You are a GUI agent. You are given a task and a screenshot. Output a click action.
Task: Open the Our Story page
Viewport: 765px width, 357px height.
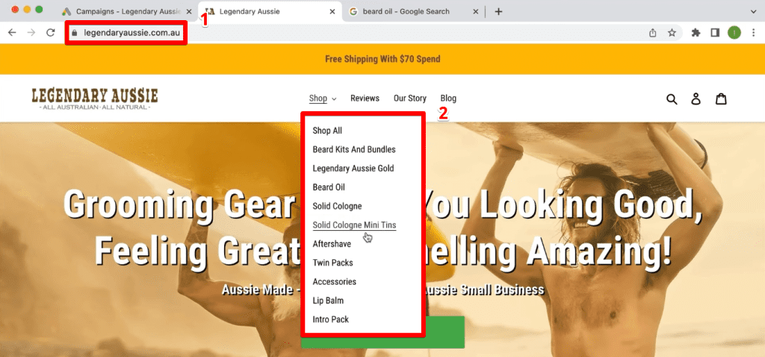[x=410, y=99]
